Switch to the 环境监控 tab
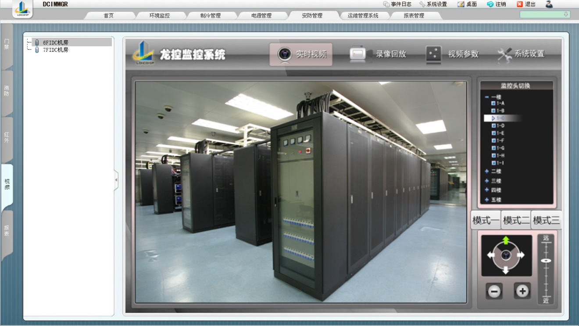Image resolution: width=579 pixels, height=326 pixels. [x=159, y=16]
